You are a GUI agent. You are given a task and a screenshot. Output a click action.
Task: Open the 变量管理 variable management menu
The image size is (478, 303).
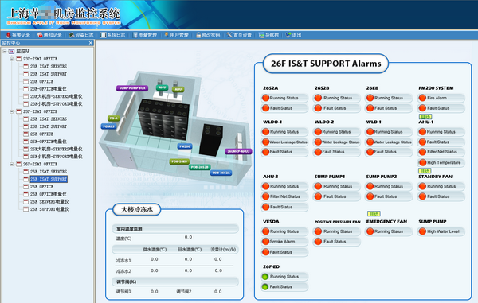coord(145,35)
